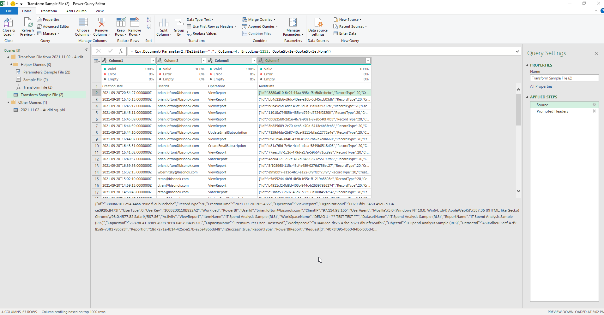Open the Column3 filter dropdown

tap(254, 61)
